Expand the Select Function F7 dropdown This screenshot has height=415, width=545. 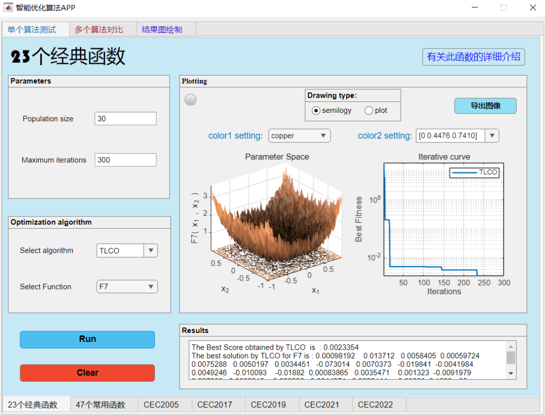coord(127,287)
